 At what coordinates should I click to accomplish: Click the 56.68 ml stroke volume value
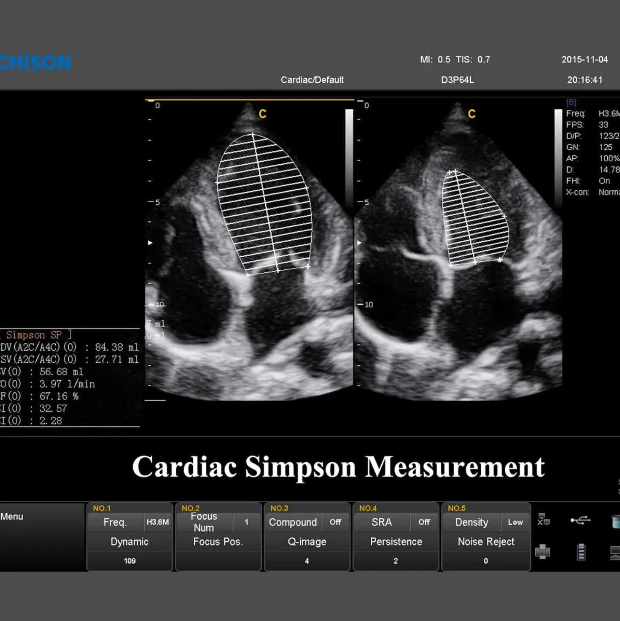tap(62, 372)
